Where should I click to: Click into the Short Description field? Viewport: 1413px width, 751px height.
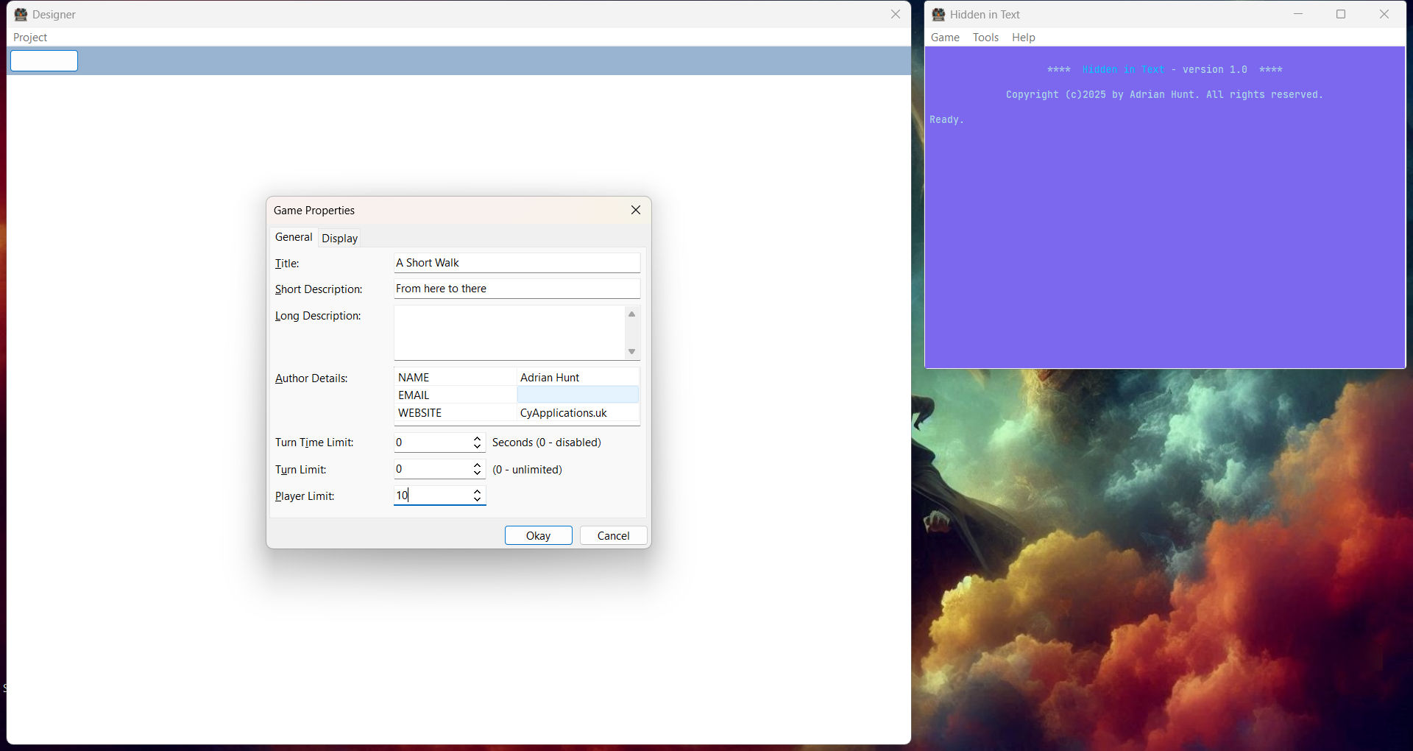(x=517, y=289)
